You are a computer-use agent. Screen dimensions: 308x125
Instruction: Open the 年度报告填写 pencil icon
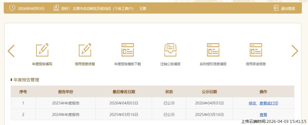click(42, 50)
